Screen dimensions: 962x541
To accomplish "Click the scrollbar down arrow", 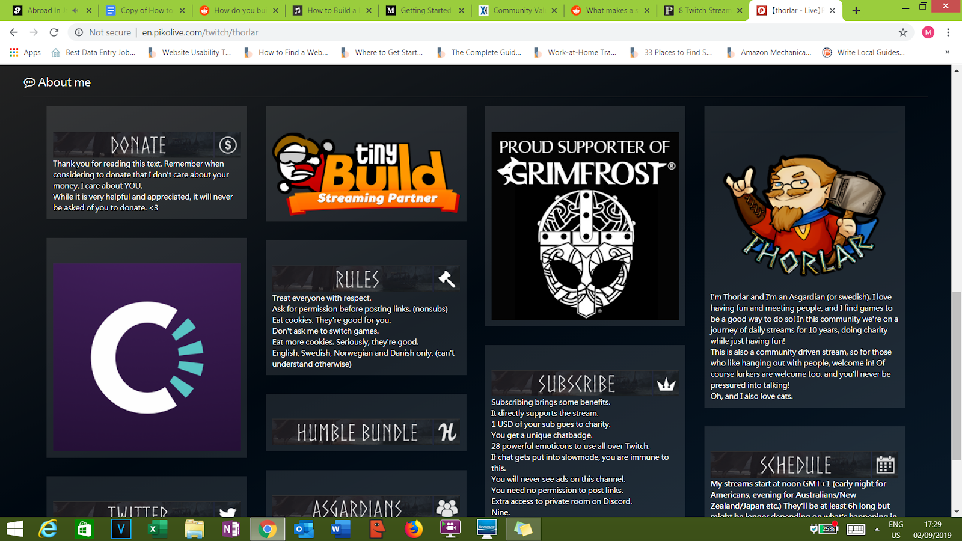I will (x=957, y=512).
